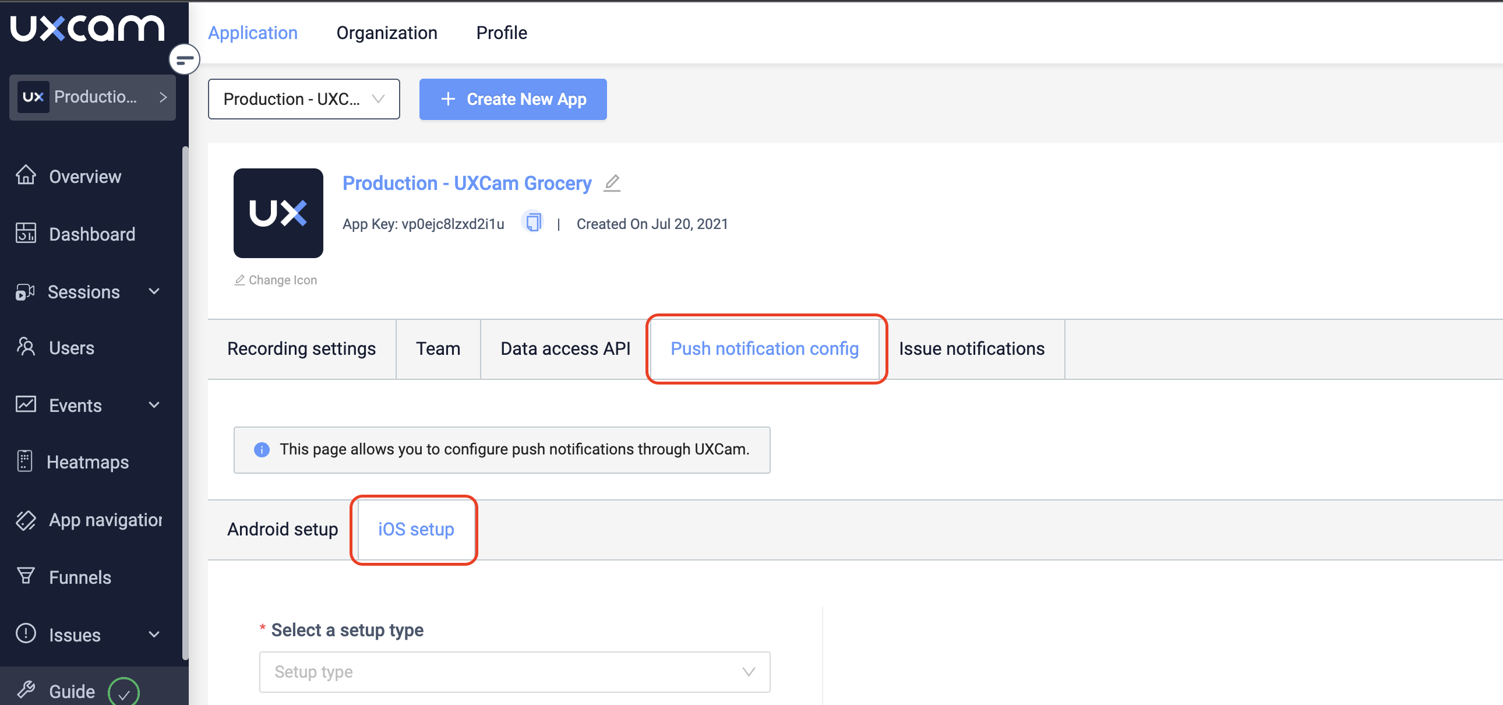
Task: Open the Setup type dropdown
Action: [x=514, y=672]
